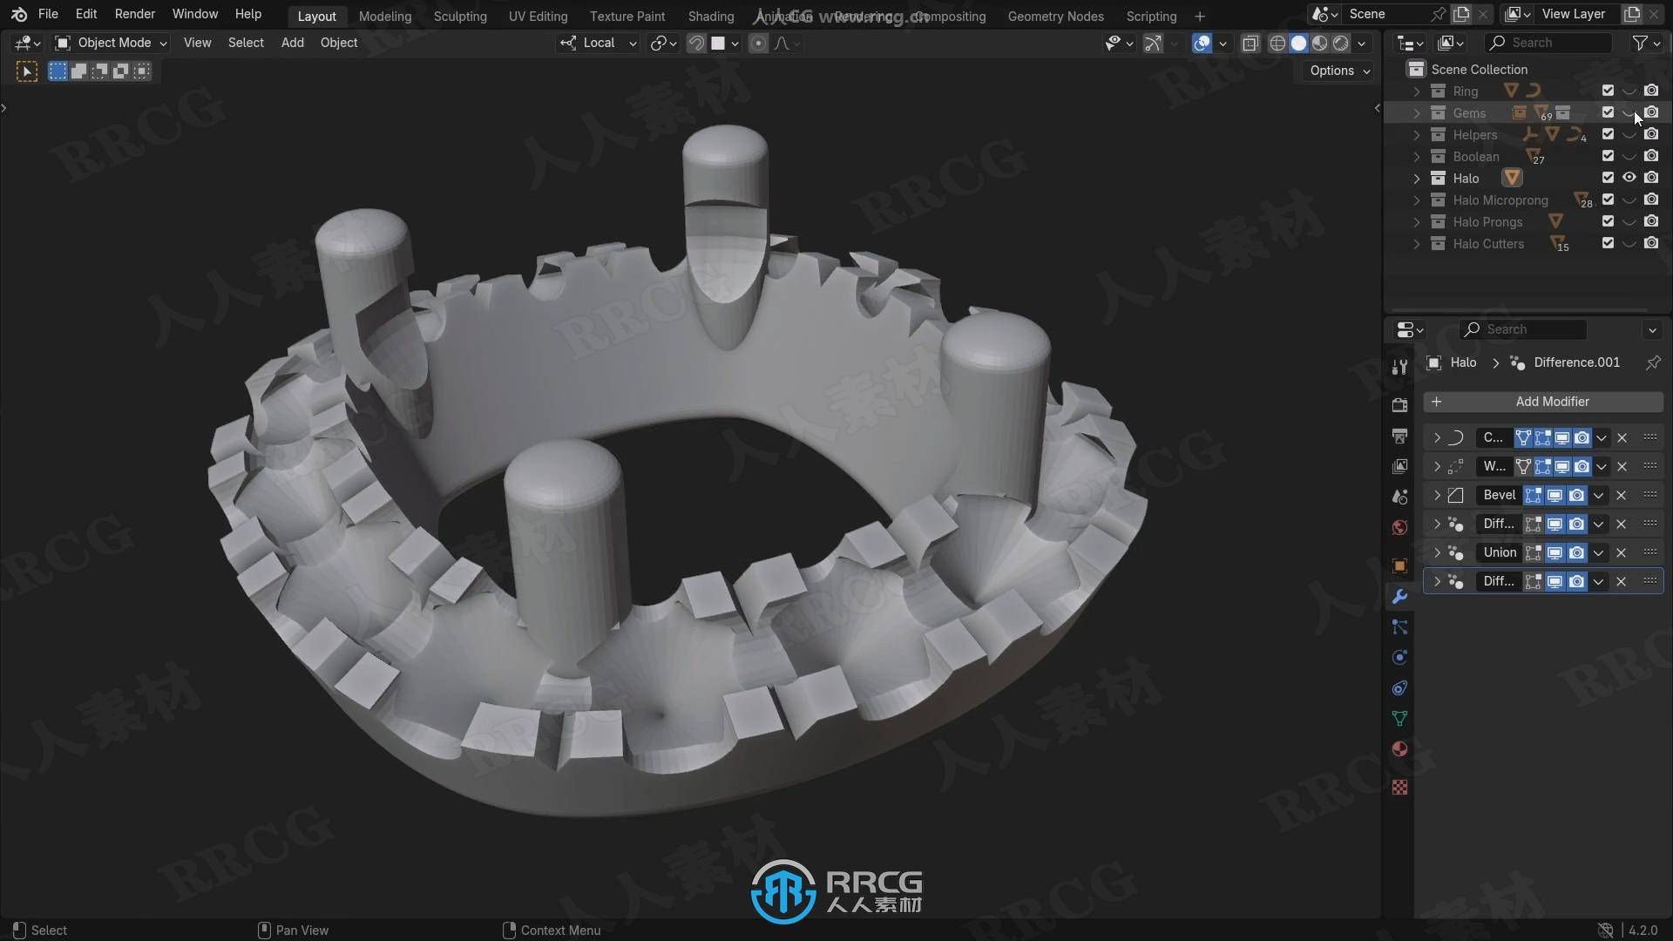Open the Render menu
Viewport: 1673px width, 941px height.
(x=134, y=14)
